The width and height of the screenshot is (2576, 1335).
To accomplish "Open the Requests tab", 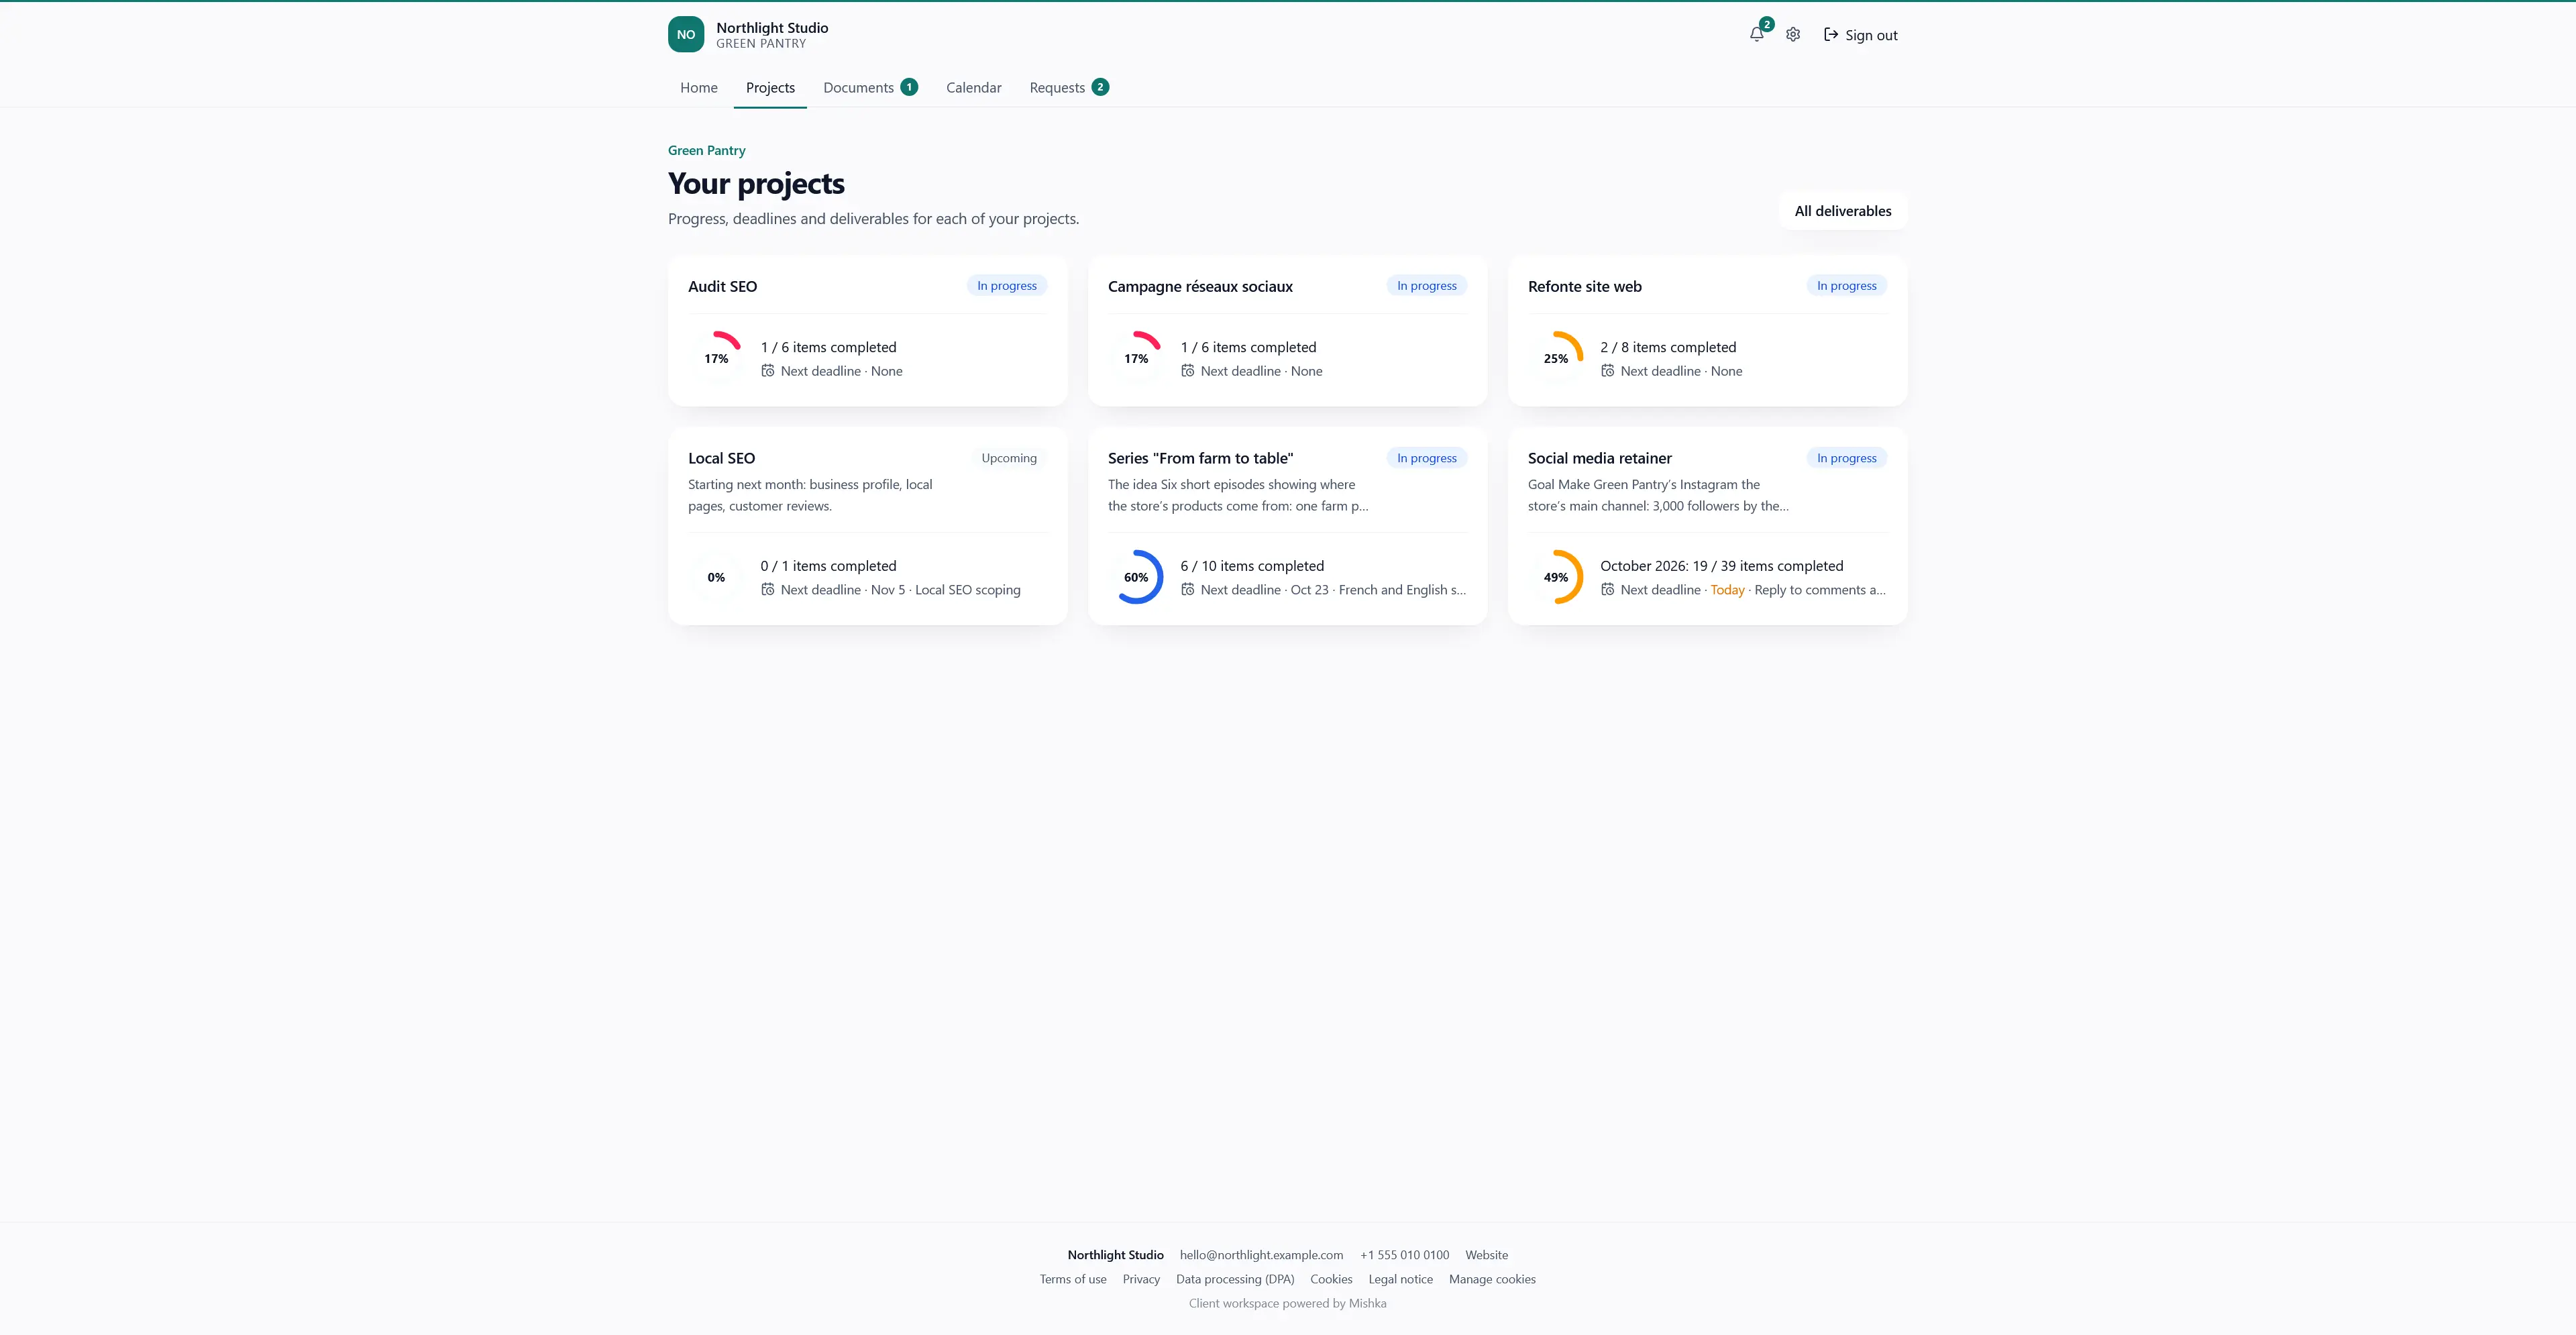I will (1069, 88).
